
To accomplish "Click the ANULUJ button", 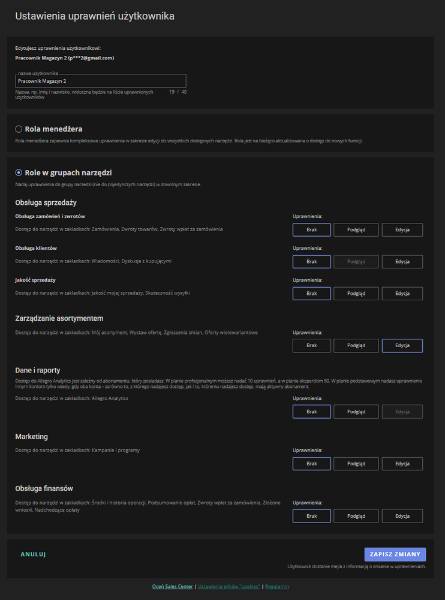I will pos(33,554).
